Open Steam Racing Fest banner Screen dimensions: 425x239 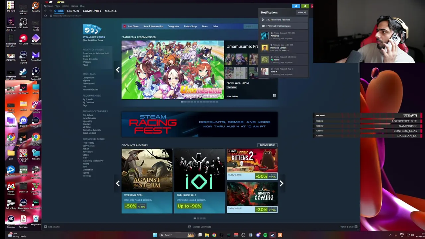coord(200,124)
